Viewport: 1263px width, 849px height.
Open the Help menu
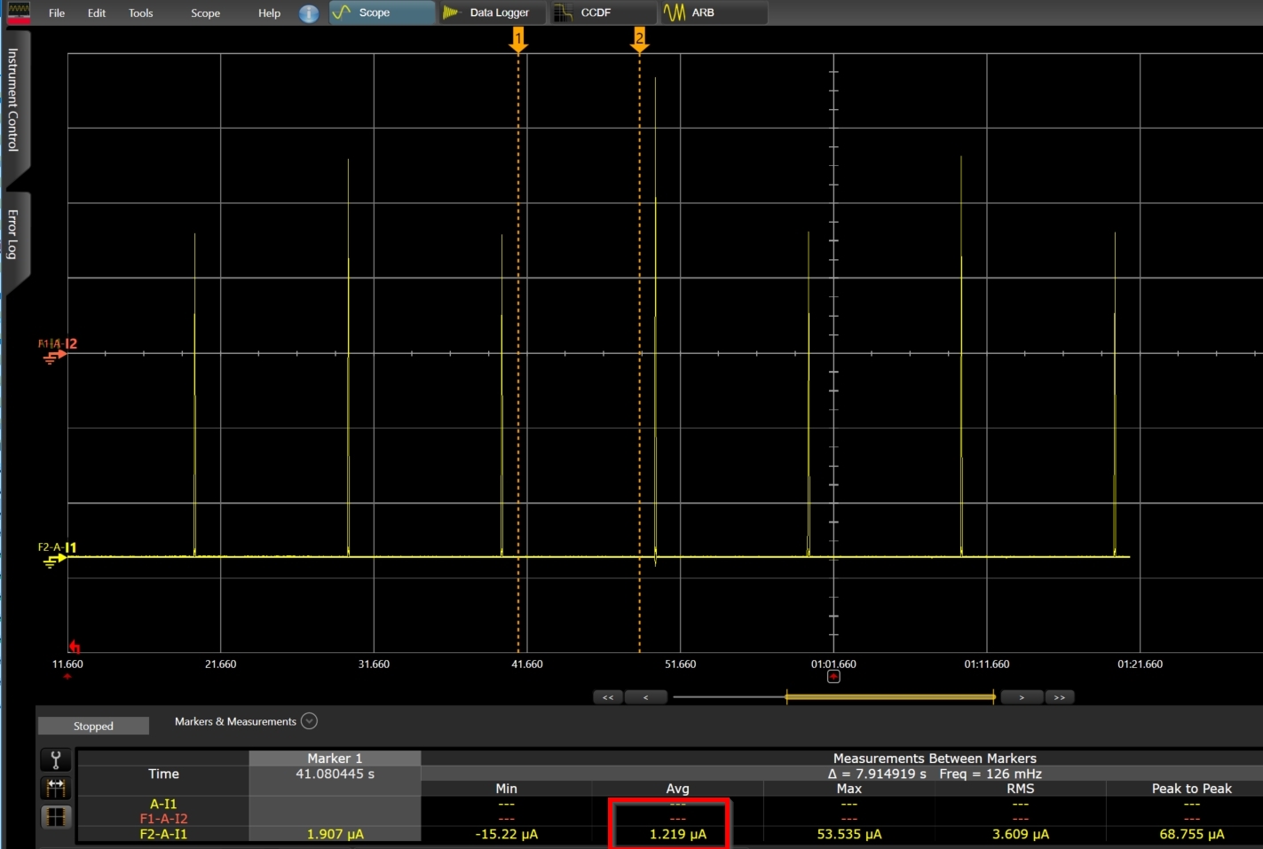[x=269, y=13]
